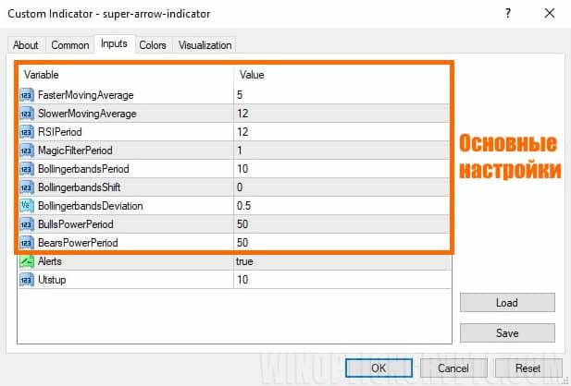Click the Utstup variable icon

click(27, 280)
